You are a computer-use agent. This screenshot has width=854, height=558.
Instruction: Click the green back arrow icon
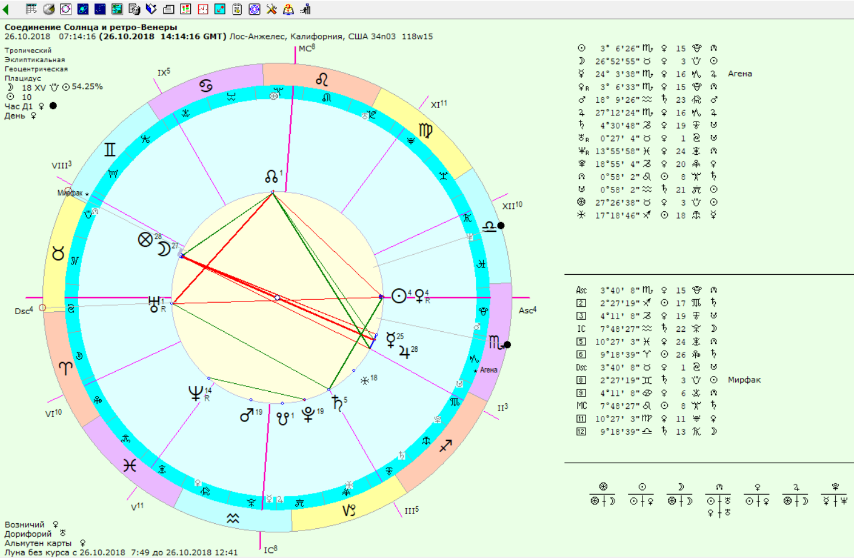(6, 9)
